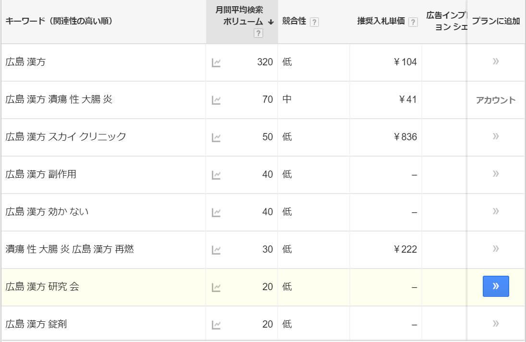Add 広島 漢方 効か ない to plan arrow
This screenshot has width=526, height=342.
pyautogui.click(x=495, y=211)
